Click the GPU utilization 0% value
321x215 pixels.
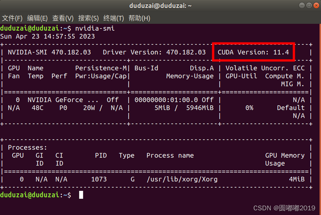[x=249, y=108]
